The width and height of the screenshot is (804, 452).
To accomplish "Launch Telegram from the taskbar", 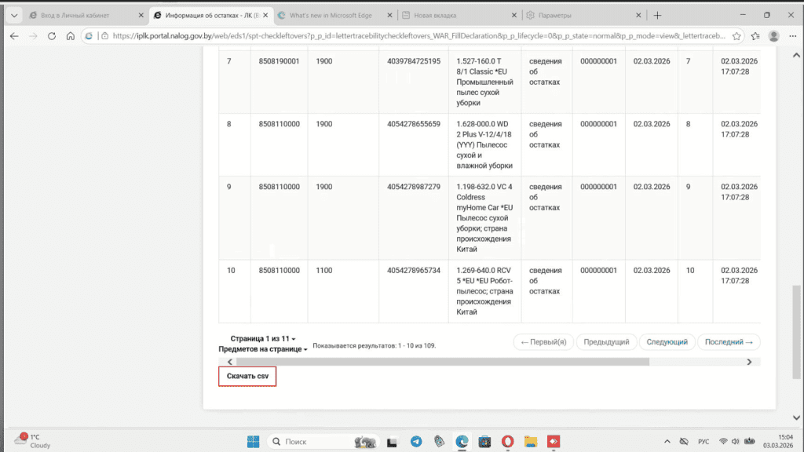I will coord(416,441).
